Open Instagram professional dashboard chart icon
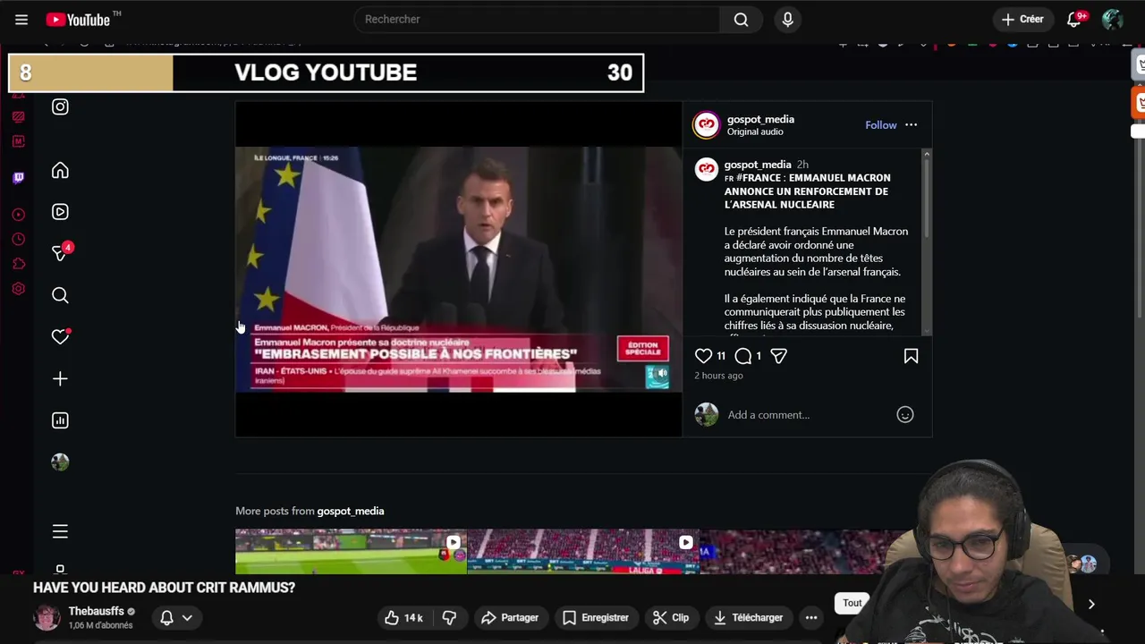The height and width of the screenshot is (644, 1145). point(60,420)
